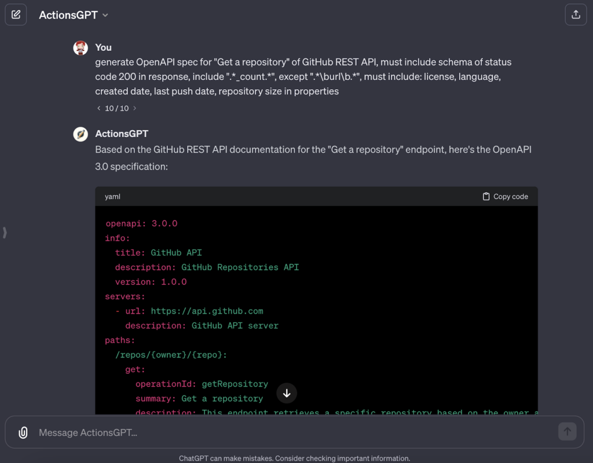Open the share options in the top corner
593x463 pixels.
pyautogui.click(x=576, y=14)
